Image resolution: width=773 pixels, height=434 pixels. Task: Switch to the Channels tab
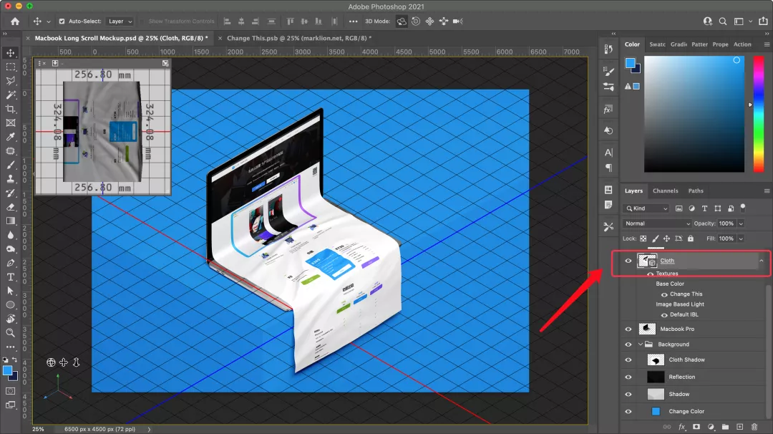click(x=665, y=191)
